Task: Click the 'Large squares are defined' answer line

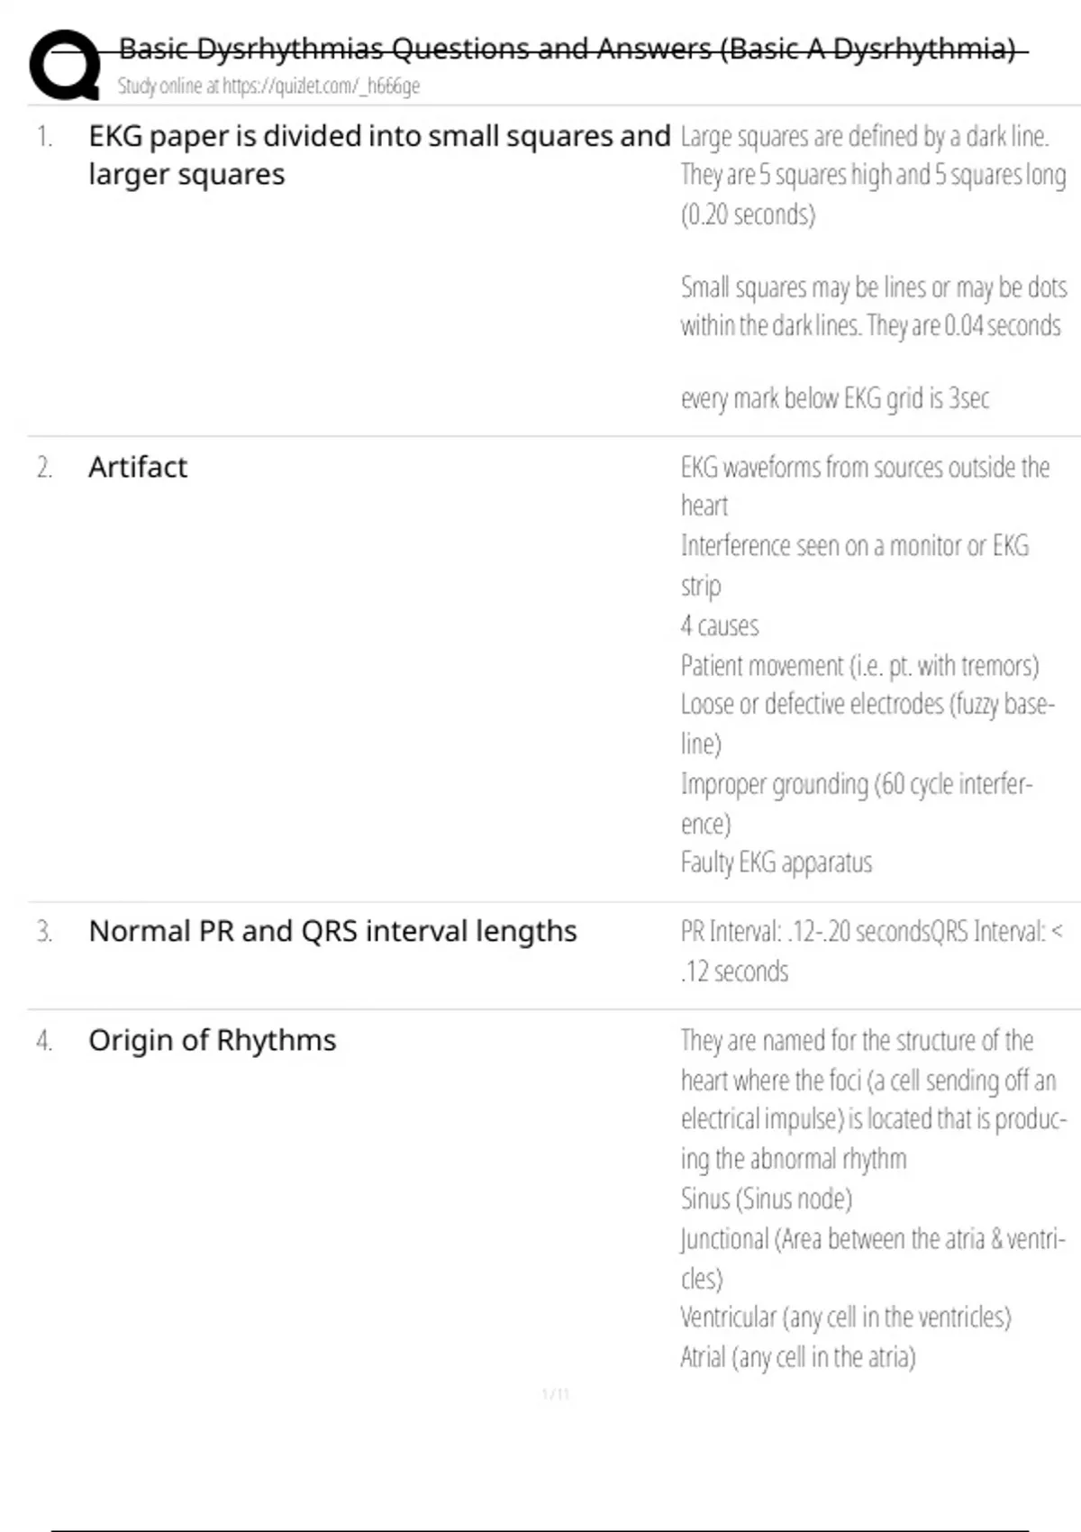Action: pos(865,137)
